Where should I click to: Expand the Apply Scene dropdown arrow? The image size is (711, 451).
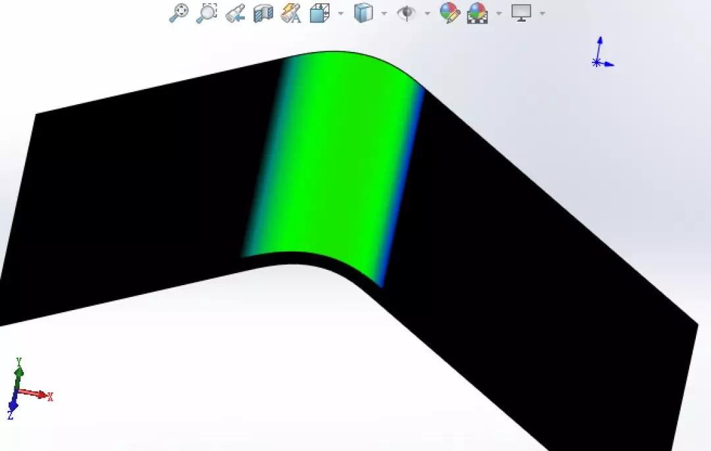[498, 13]
